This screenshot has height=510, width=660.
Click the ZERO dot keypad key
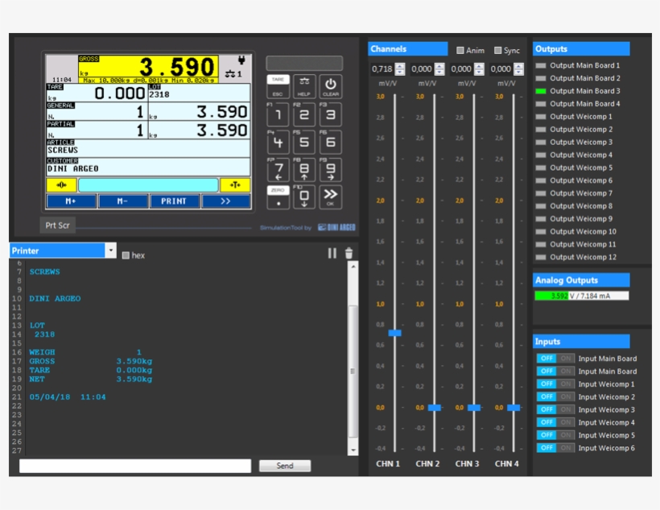[x=278, y=197]
